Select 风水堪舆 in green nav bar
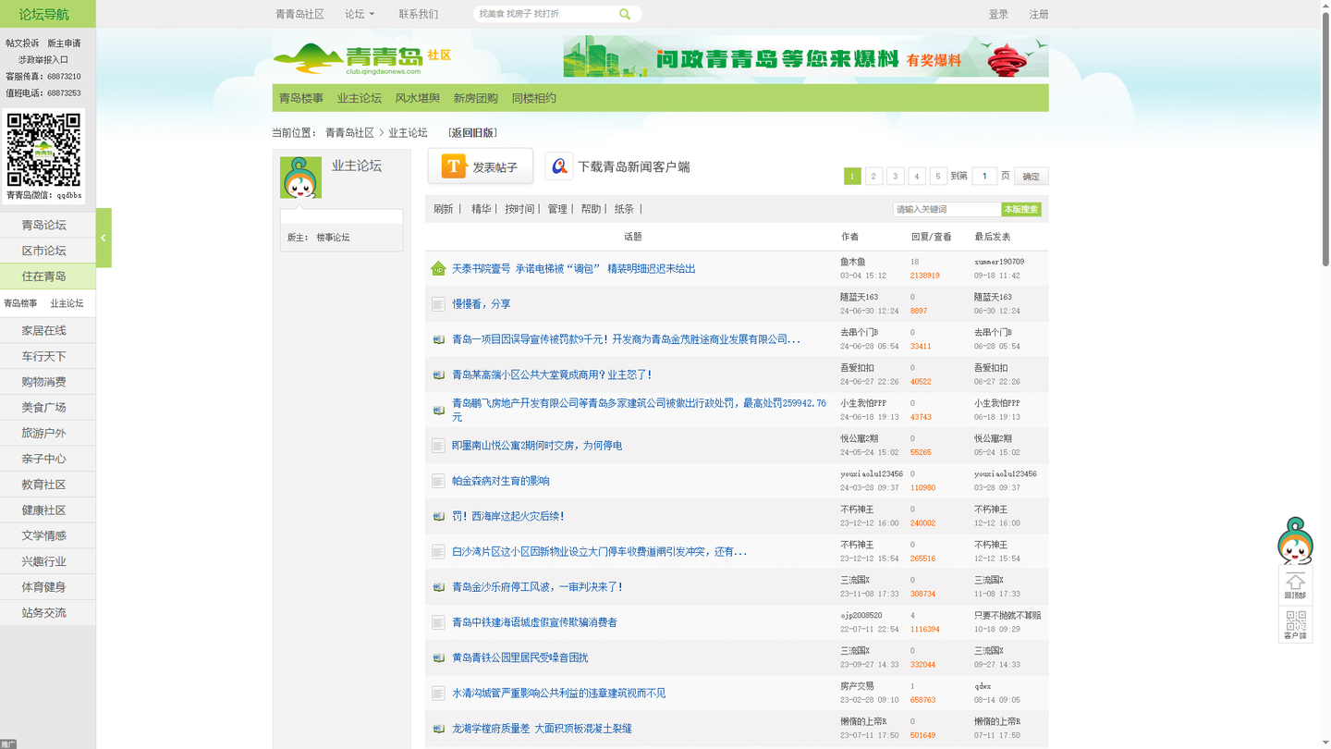Viewport: 1331px width, 749px height. (418, 98)
